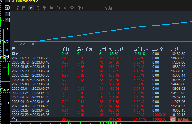The height and width of the screenshot is (124, 192).
Task: Click the 2023.03.20 chart date label
Action: coord(27,44)
